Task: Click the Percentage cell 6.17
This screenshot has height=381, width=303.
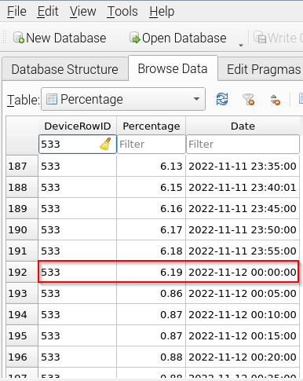Action: click(151, 229)
